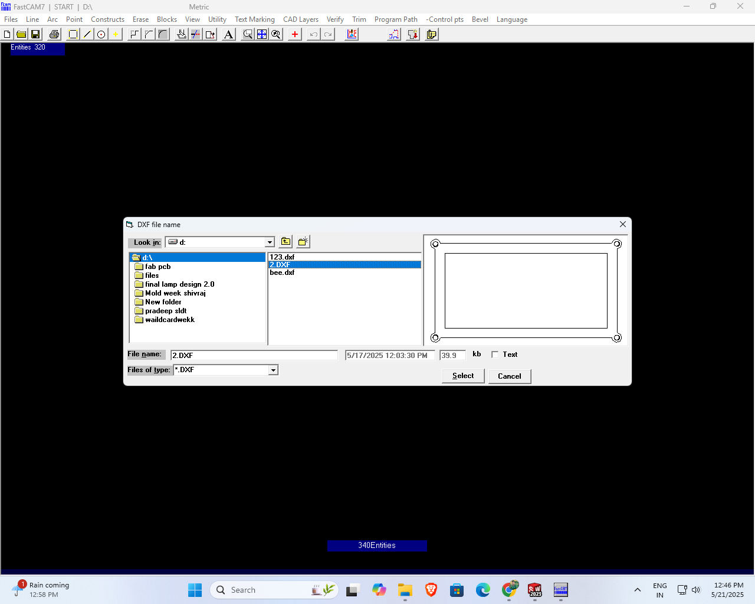
Task: Click the taskbar Search box
Action: tap(274, 590)
